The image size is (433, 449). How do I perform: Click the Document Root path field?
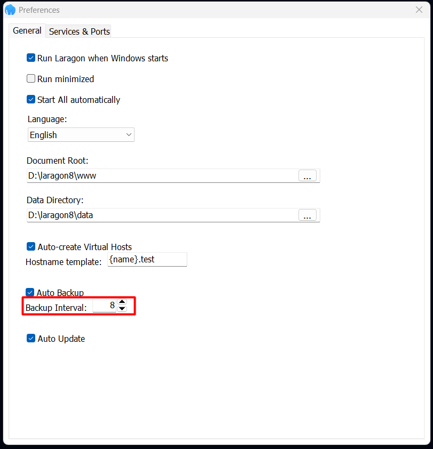click(160, 175)
